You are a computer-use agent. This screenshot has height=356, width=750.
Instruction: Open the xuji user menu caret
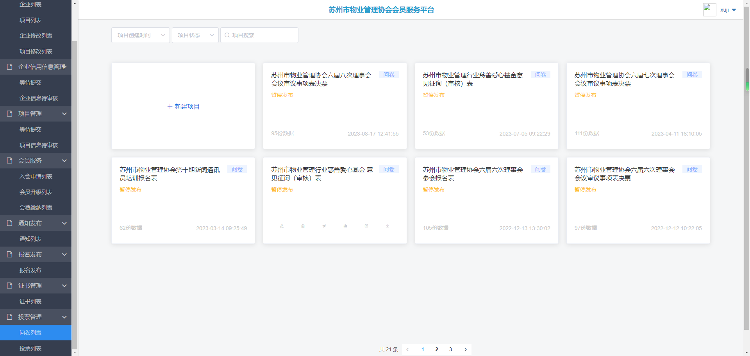734,10
